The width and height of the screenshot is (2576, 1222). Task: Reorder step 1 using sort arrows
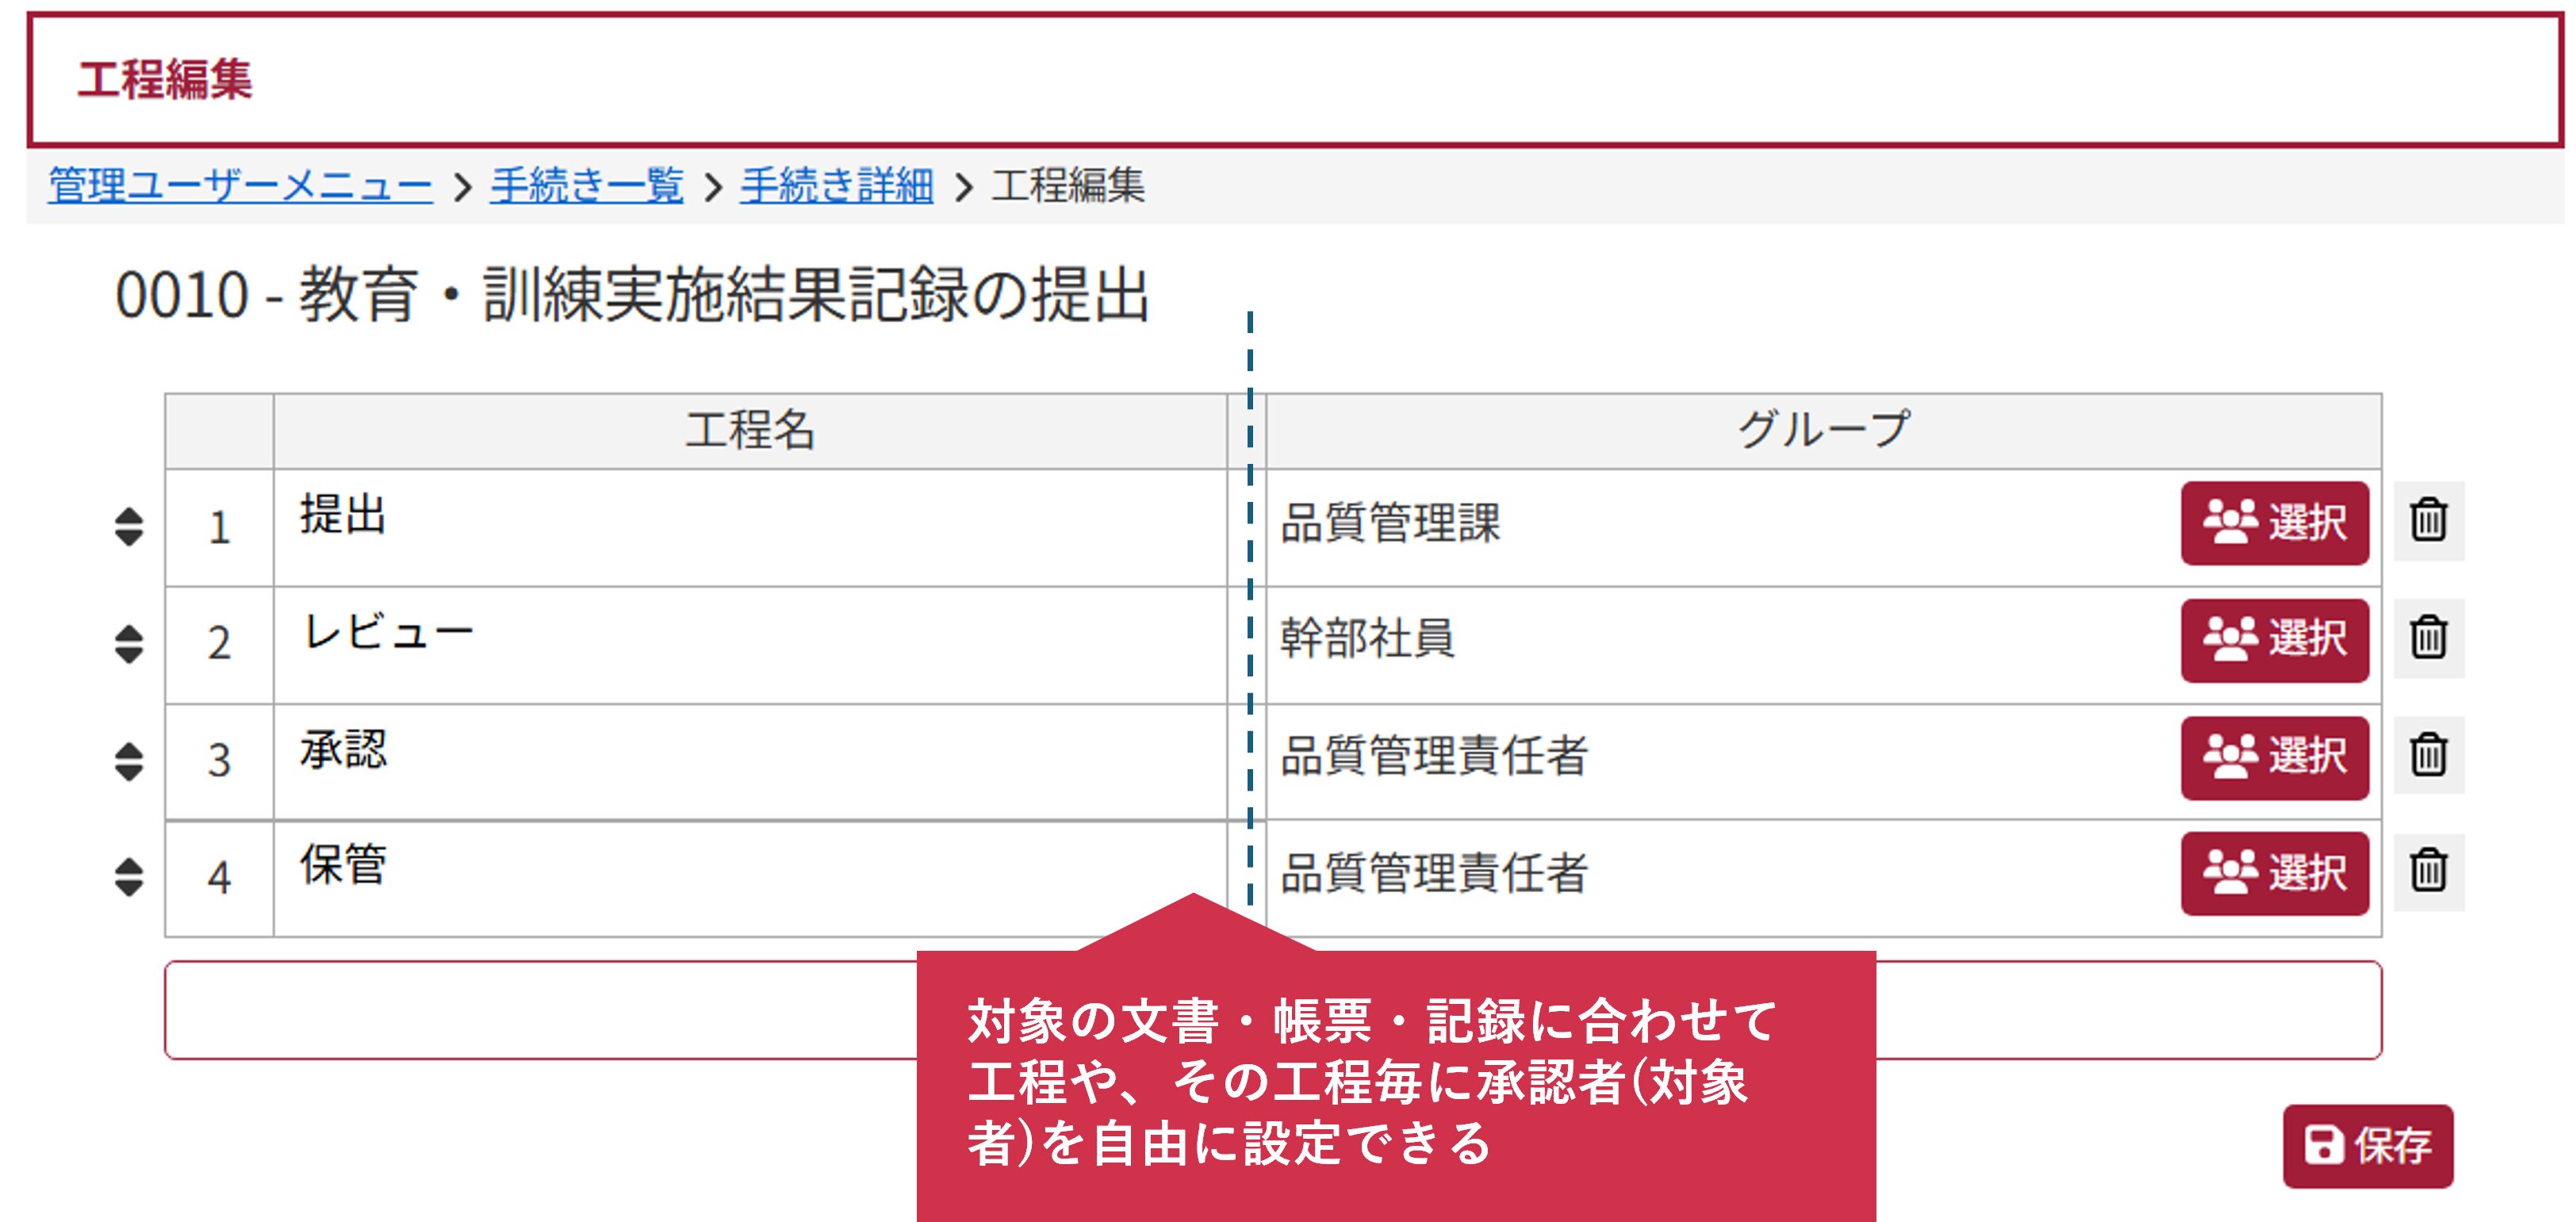point(129,526)
